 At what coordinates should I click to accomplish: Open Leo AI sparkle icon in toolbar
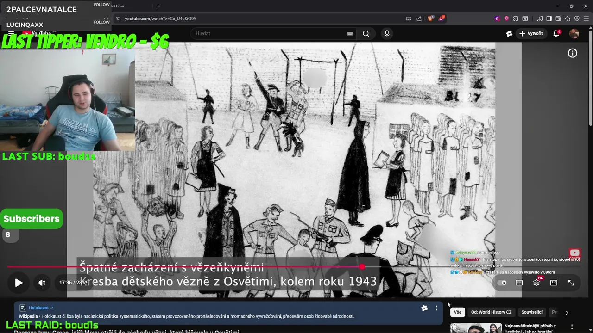pyautogui.click(x=568, y=18)
